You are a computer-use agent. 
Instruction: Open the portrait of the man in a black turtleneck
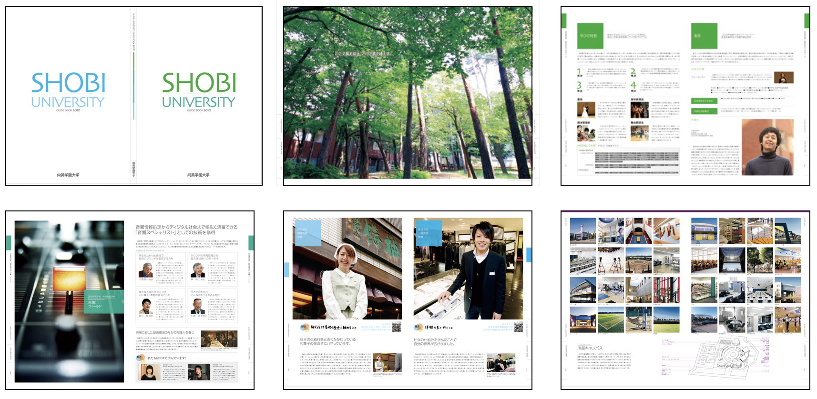767,147
